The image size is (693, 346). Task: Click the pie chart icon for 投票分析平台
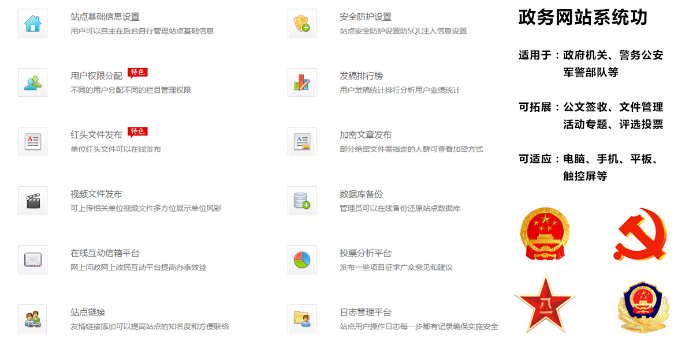coord(302,260)
